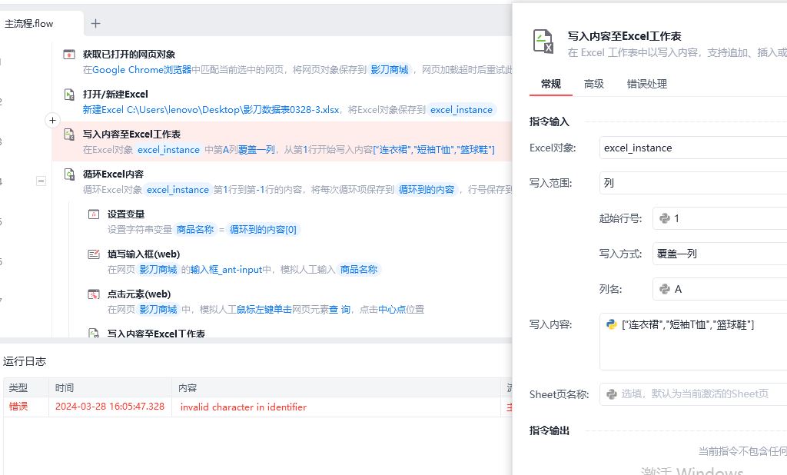
Task: Click the 填写输入框(web) step icon
Action: 94,254
